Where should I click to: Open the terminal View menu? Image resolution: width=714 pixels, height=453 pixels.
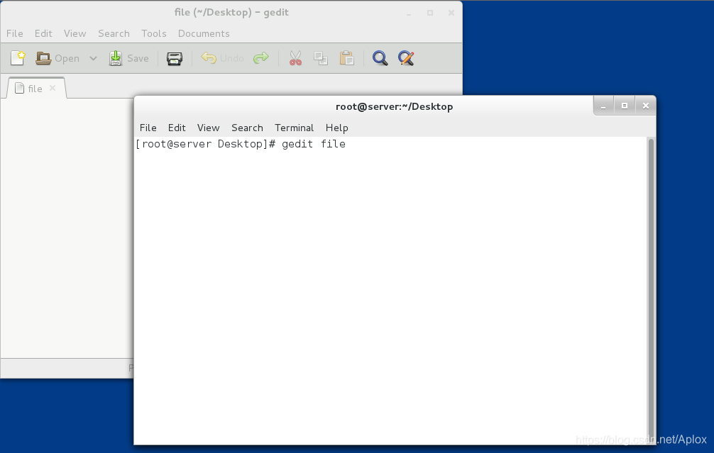click(x=208, y=128)
